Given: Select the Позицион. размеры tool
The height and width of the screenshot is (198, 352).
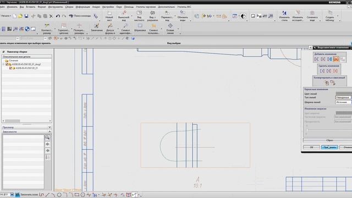Looking at the screenshot, I should pos(79,29).
